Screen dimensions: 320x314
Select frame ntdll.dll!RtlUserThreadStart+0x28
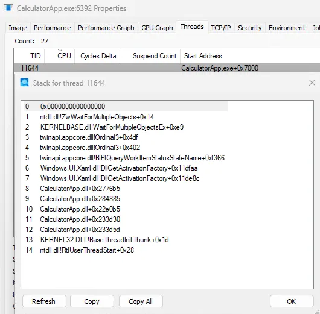pos(87,250)
